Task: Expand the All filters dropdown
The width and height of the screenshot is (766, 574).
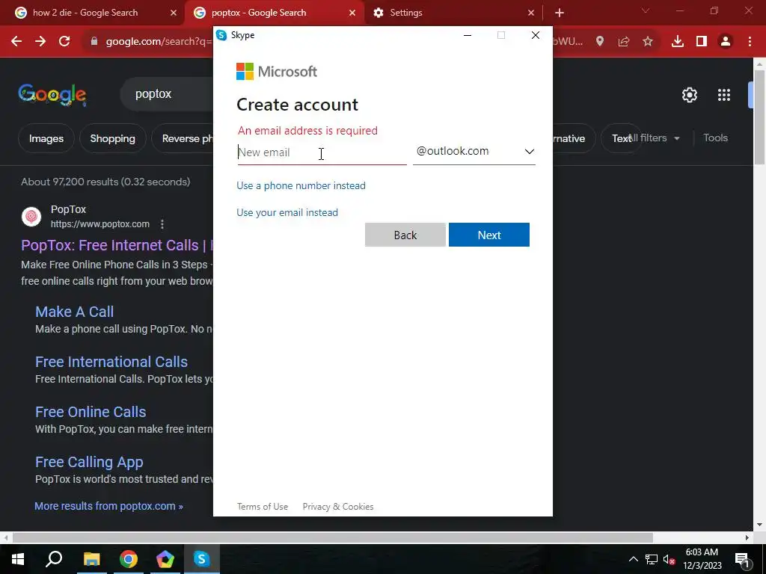Action: (654, 138)
